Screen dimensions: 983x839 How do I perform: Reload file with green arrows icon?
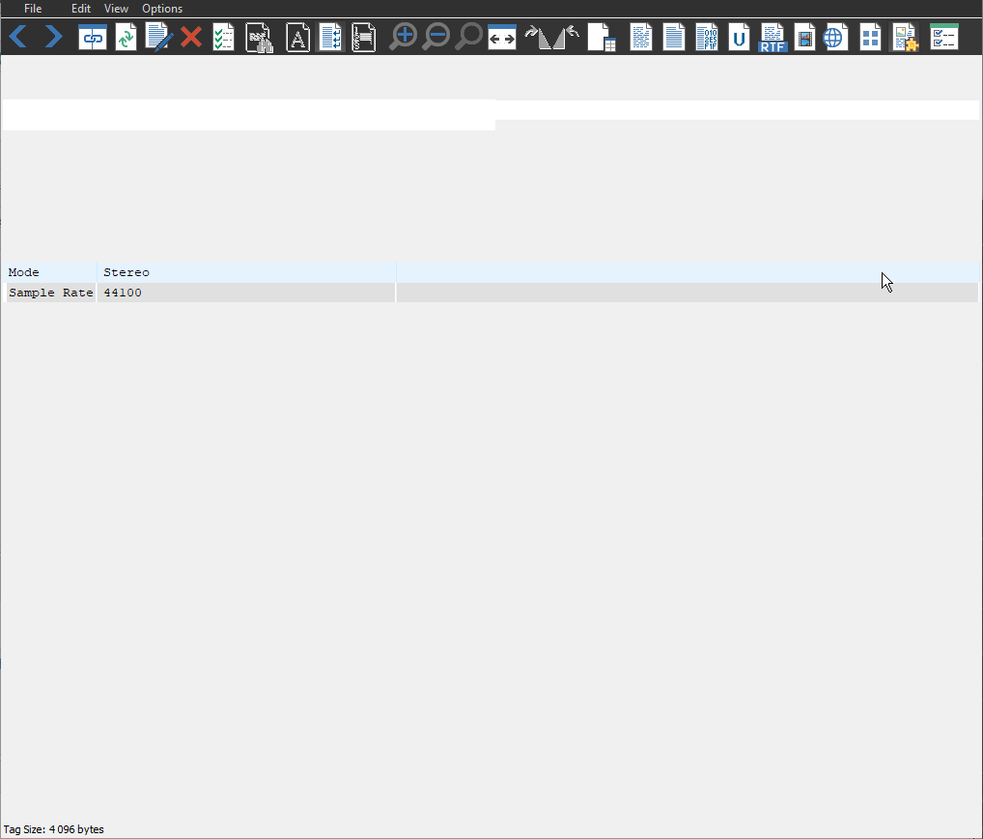coord(126,37)
